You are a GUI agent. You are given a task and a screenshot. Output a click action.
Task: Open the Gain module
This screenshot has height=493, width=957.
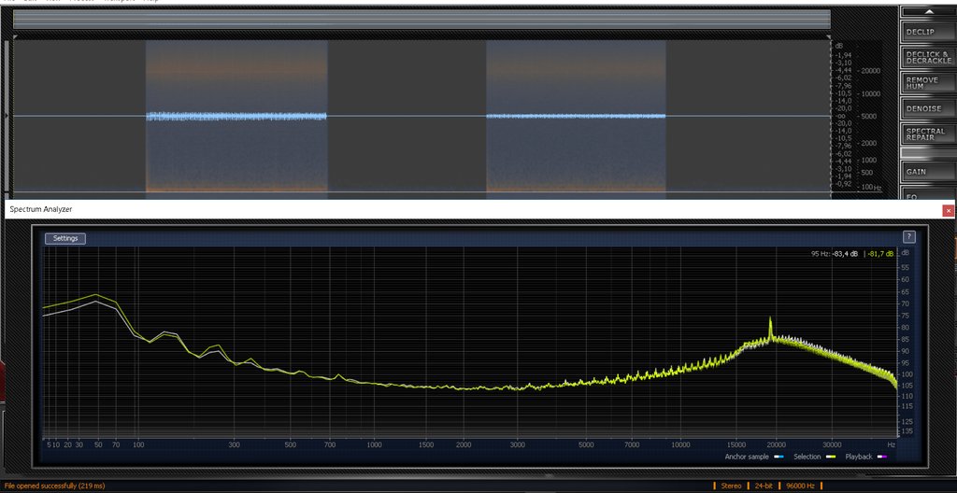pos(927,172)
